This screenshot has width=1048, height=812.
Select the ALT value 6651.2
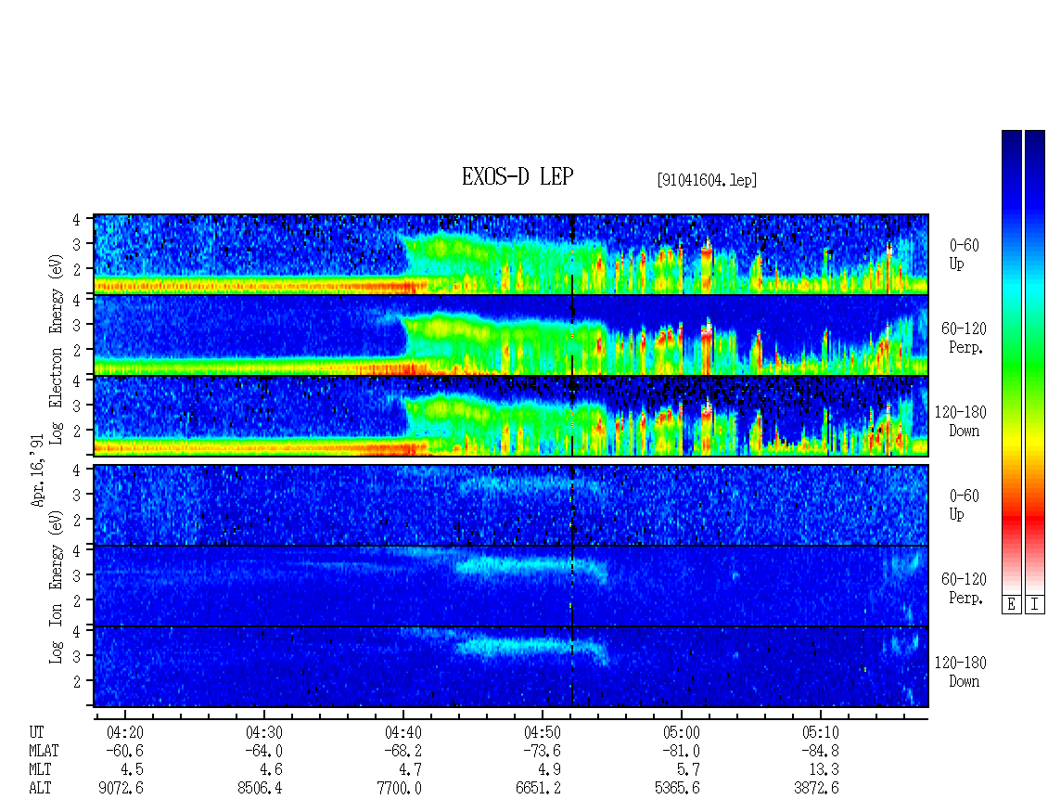tap(538, 789)
